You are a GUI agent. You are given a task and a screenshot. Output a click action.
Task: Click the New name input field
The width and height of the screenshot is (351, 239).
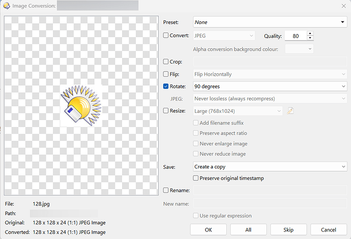pyautogui.click(x=270, y=203)
